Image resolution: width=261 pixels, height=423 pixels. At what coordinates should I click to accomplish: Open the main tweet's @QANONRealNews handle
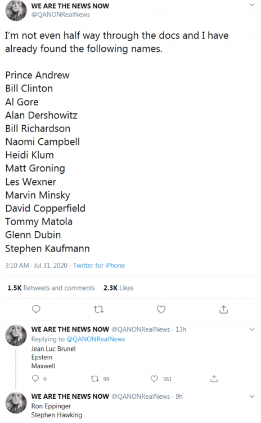(61, 15)
